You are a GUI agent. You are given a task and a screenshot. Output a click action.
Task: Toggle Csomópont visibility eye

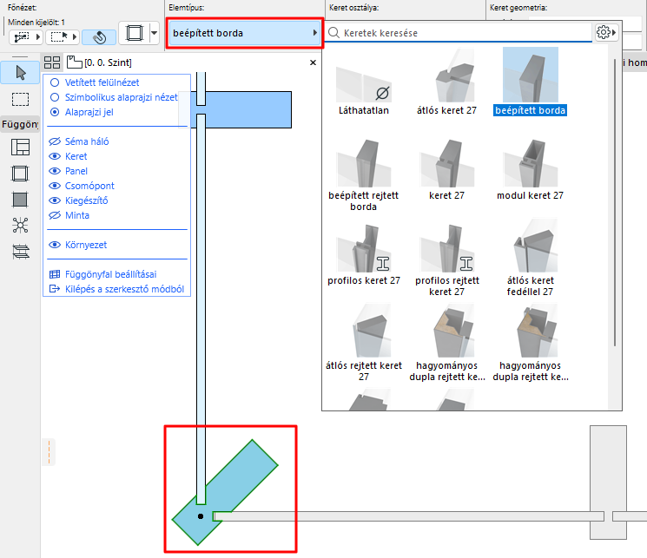coord(55,186)
